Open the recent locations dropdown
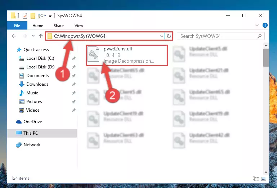Screen dimensions: 277x188 (33, 36)
